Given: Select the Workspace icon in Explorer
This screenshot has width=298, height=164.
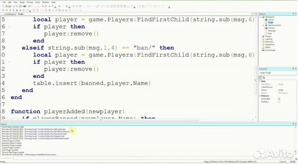Looking at the screenshot, I should tap(263, 17).
